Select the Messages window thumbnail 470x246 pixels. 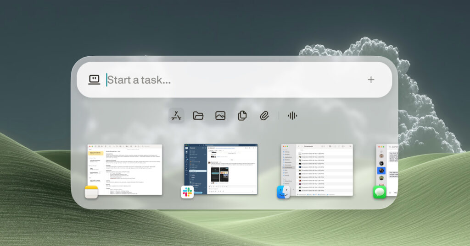[387, 170]
